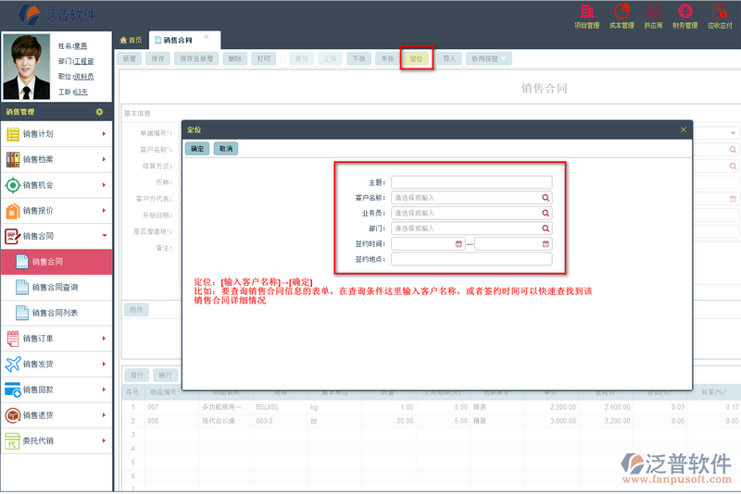This screenshot has height=494, width=741.
Task: Click the search icon in 客户名称 field
Action: click(546, 198)
